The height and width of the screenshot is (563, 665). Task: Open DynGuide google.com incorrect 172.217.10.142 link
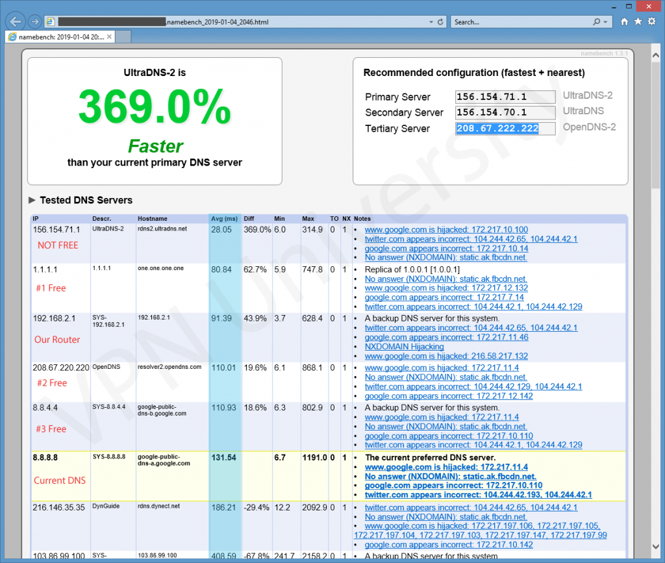(449, 545)
